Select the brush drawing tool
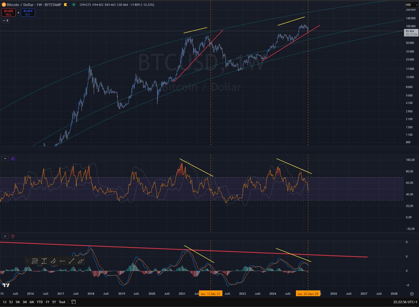The width and height of the screenshot is (419, 307). [81, 261]
